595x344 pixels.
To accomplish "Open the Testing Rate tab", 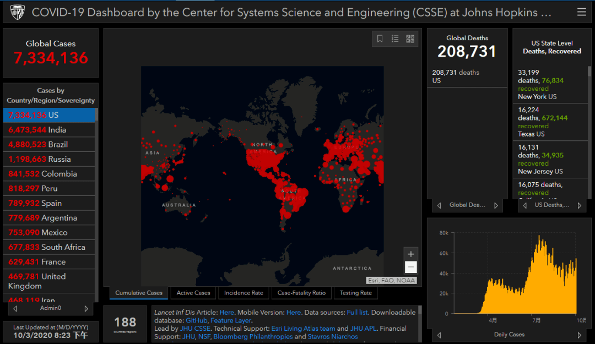I will (x=355, y=293).
